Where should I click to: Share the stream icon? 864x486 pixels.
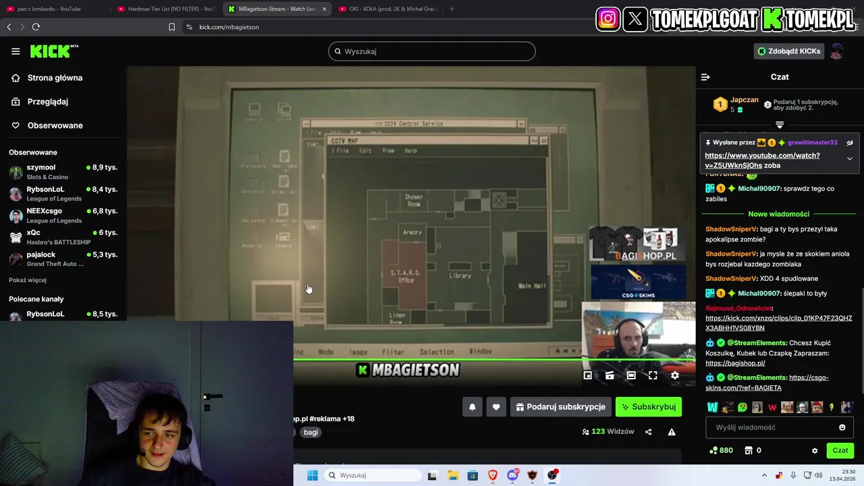(649, 432)
